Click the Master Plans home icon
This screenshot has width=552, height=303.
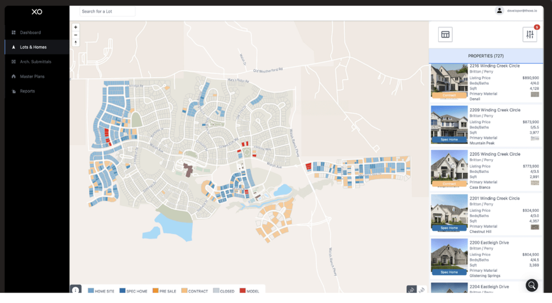(x=13, y=76)
